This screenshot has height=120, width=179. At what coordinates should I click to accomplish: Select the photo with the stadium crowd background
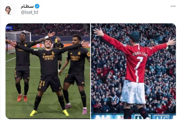click(x=133, y=71)
